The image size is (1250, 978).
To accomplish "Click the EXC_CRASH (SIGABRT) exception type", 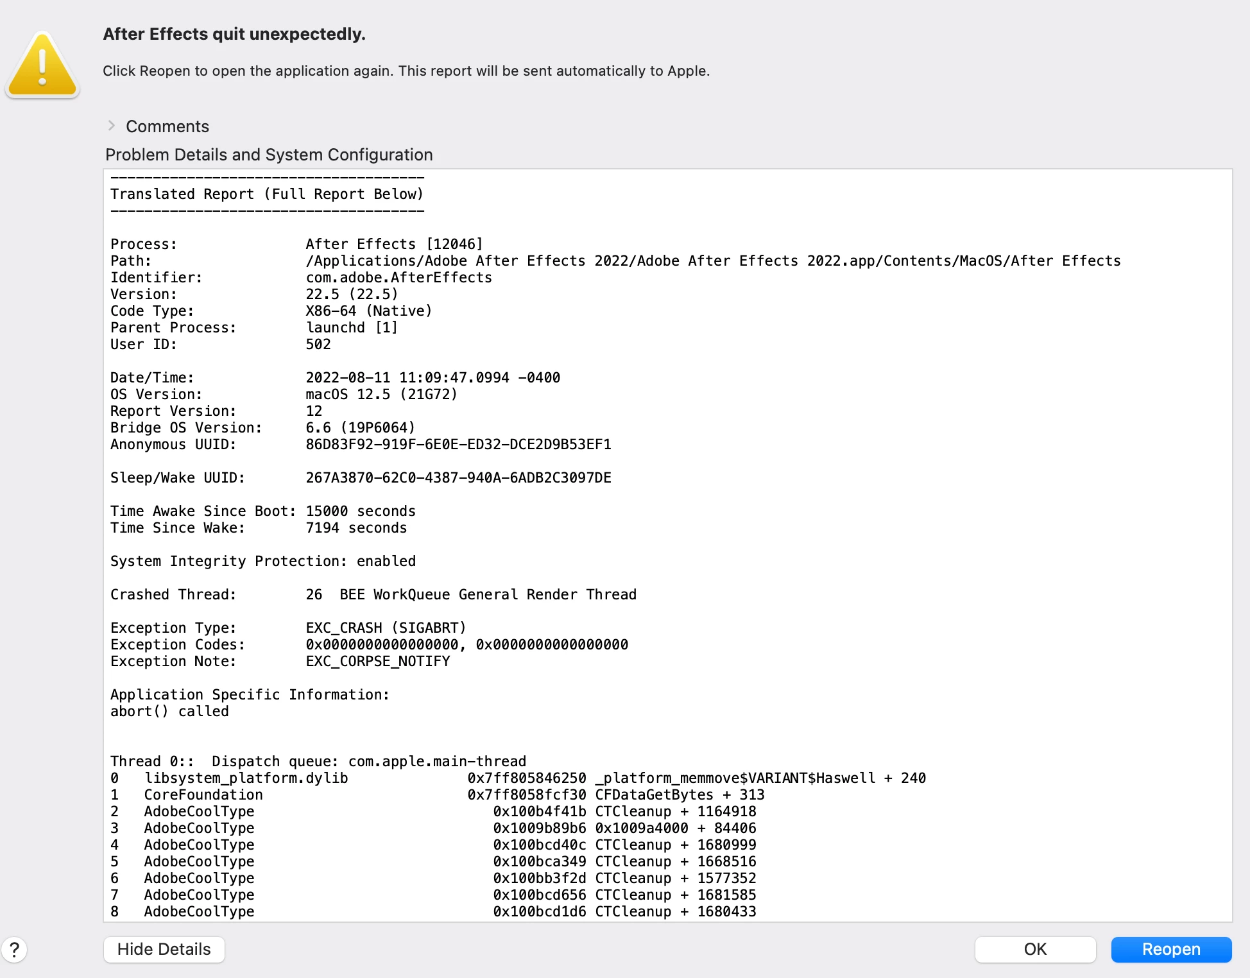I will coord(386,628).
